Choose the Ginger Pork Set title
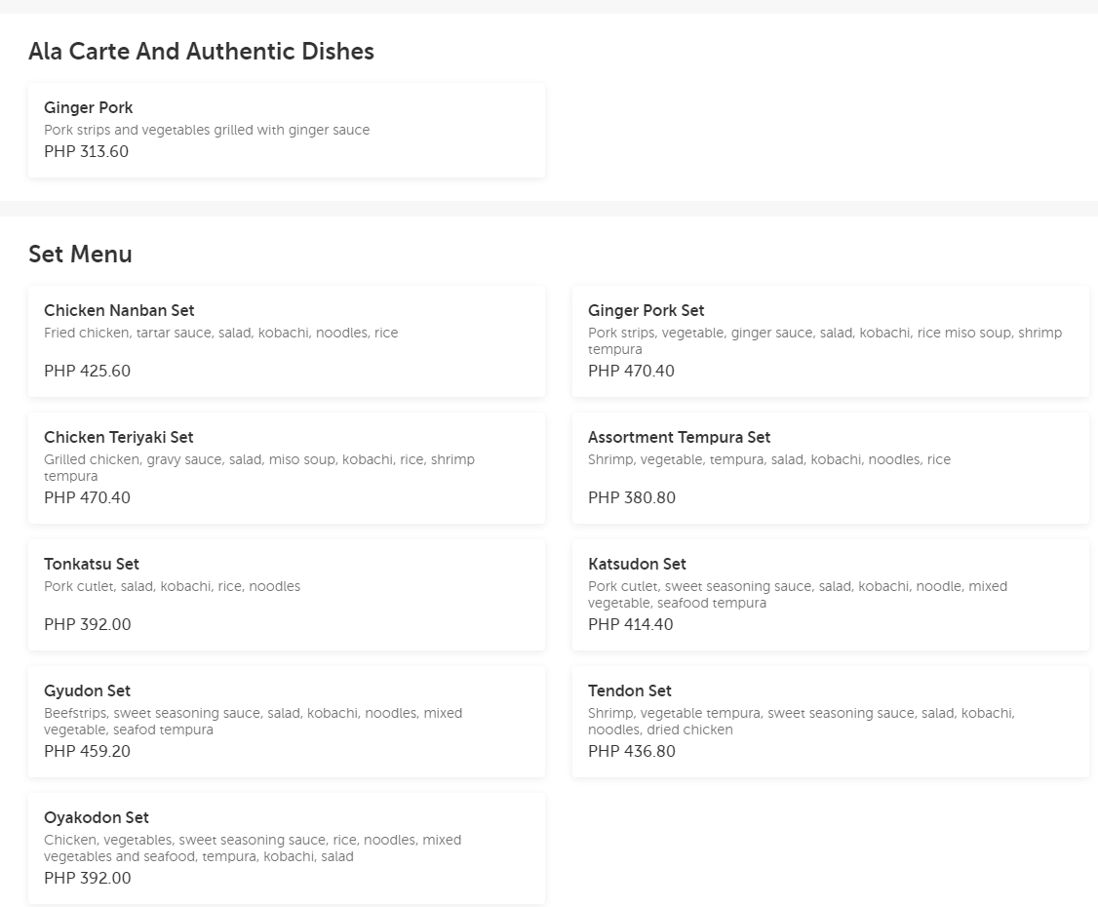The image size is (1098, 907). pos(646,311)
